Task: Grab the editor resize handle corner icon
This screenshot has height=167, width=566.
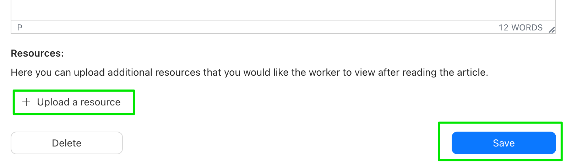Action: click(x=551, y=30)
